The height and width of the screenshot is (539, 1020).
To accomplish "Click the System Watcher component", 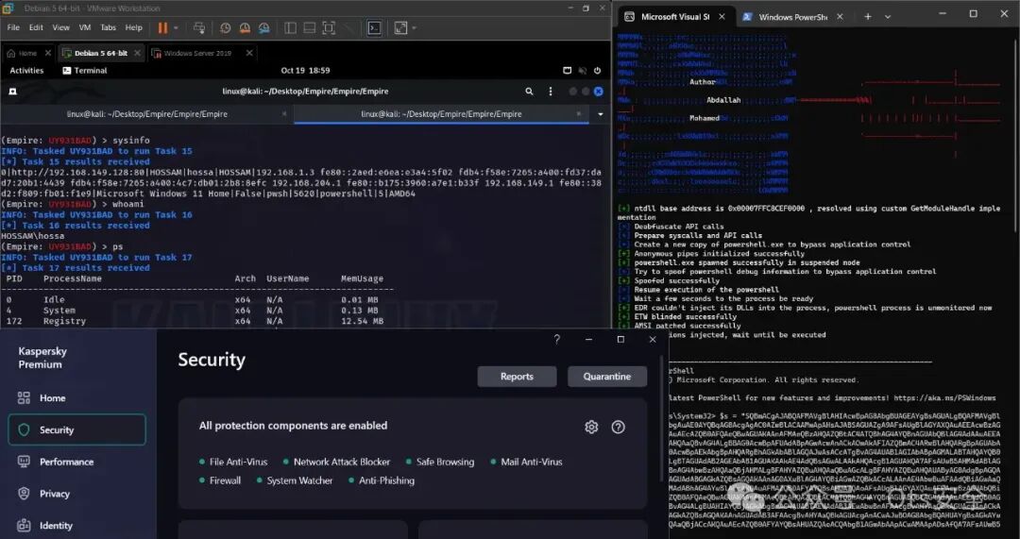I will (295, 480).
